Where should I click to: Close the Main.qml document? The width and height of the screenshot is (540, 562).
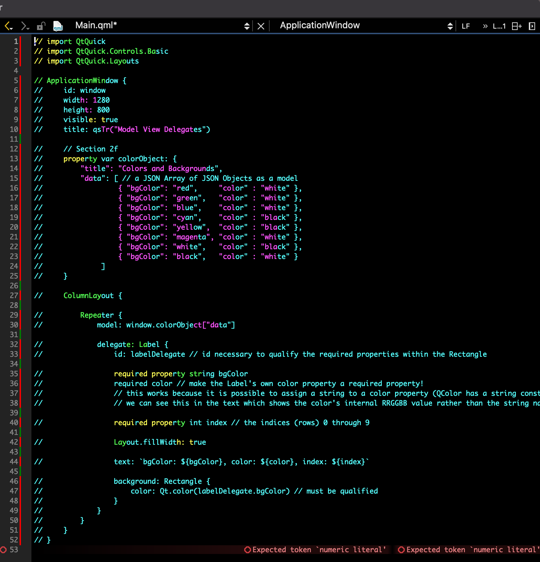coord(261,26)
